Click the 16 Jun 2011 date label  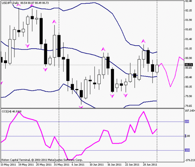point(114,165)
